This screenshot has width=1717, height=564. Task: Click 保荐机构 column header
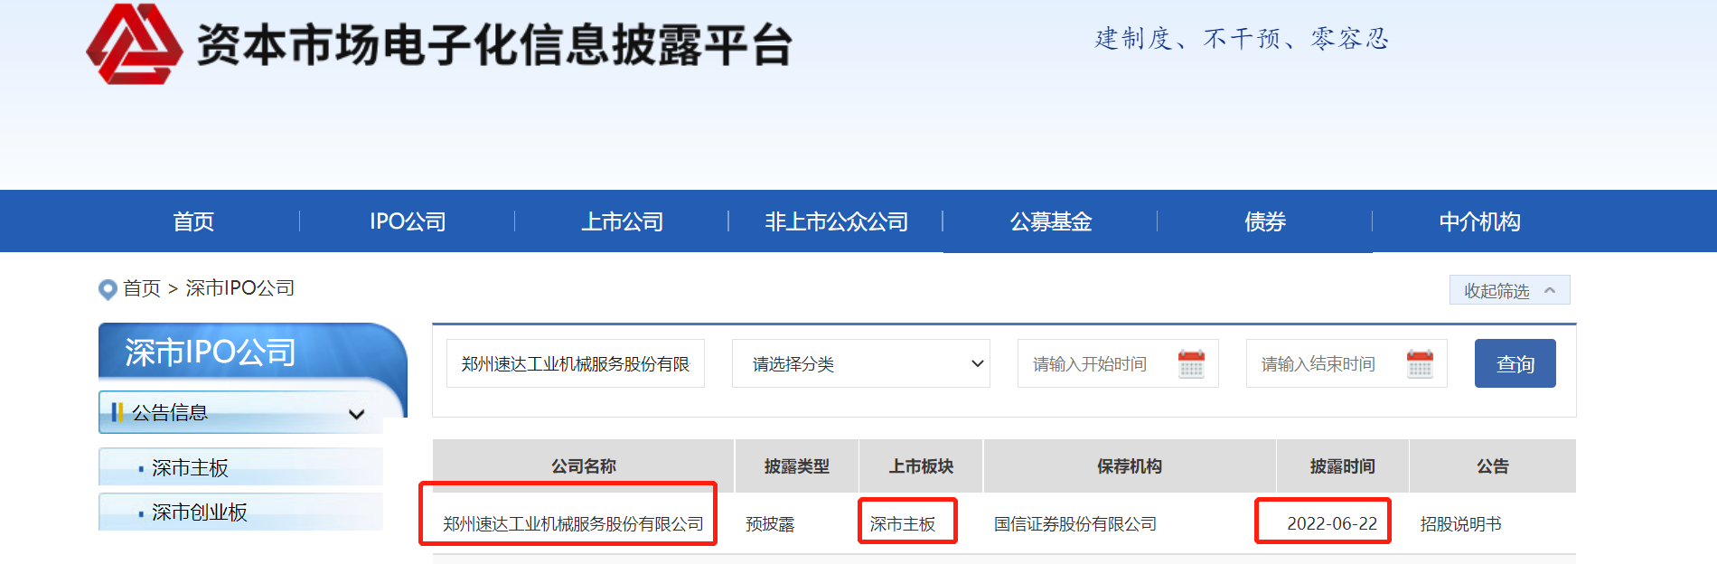tap(1130, 466)
